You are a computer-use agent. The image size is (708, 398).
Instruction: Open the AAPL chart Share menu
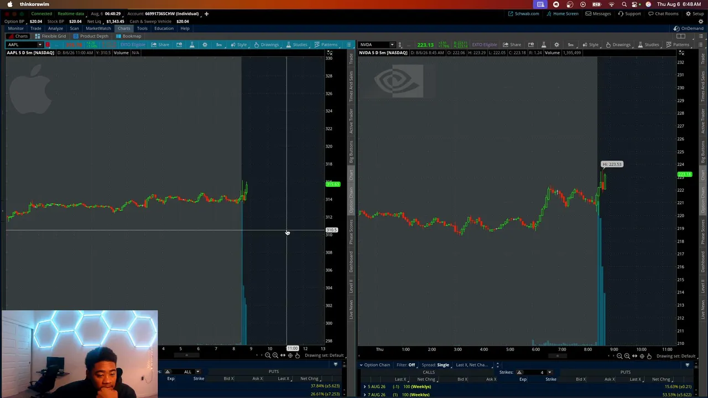pyautogui.click(x=160, y=44)
